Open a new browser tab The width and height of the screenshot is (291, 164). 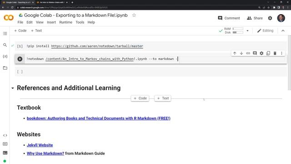click(x=72, y=2)
